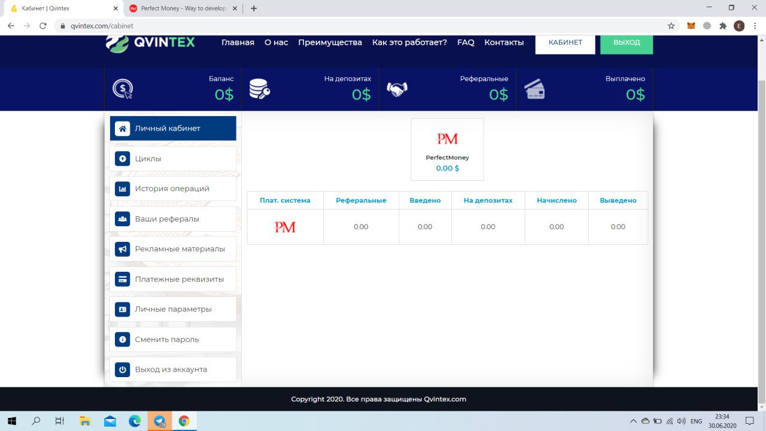Open the FAQ page

coord(466,43)
